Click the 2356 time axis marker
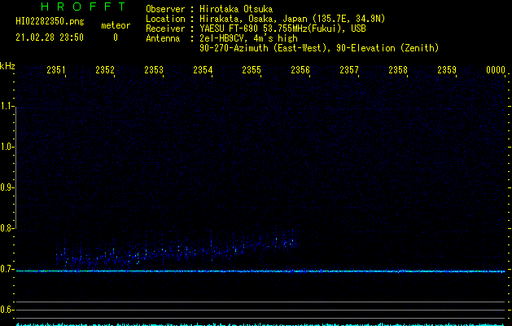Screen dimensions: 512x326 pyautogui.click(x=300, y=69)
